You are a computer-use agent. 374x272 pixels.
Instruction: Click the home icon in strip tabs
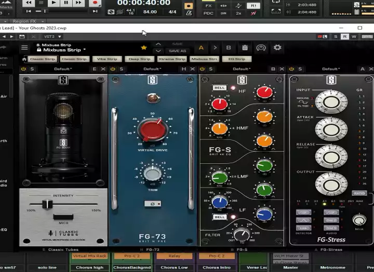pos(24,59)
